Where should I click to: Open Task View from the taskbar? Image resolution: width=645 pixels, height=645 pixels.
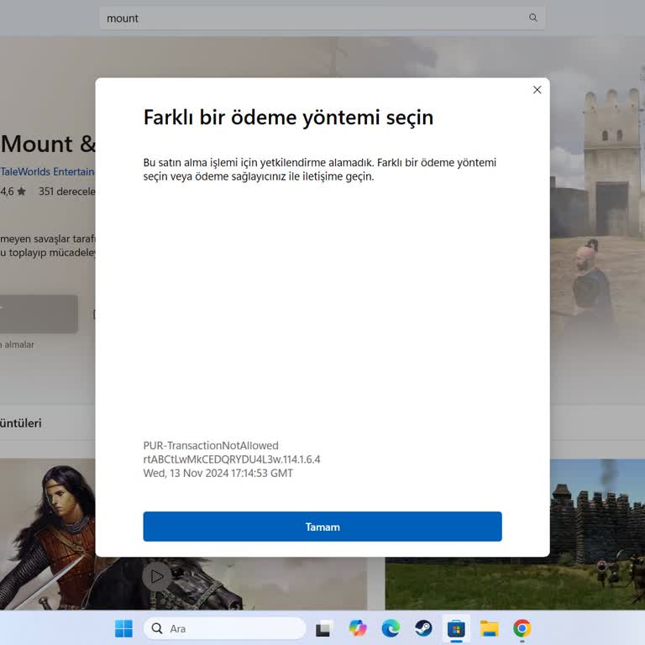(322, 628)
